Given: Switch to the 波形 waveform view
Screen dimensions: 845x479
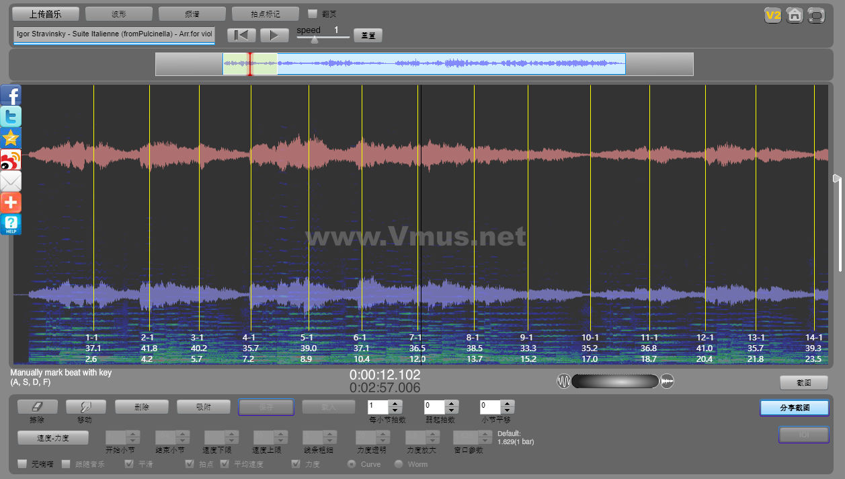Looking at the screenshot, I should click(119, 14).
